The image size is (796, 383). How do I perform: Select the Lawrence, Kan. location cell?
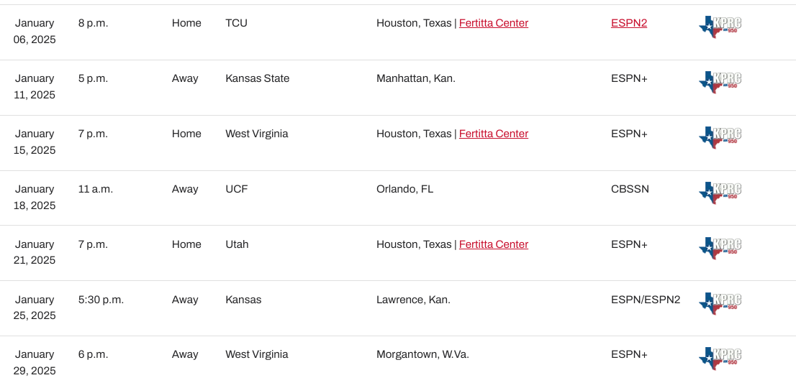coord(413,300)
